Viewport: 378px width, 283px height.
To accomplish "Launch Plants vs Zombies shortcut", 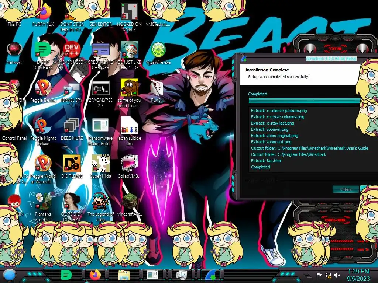I will click(43, 207).
